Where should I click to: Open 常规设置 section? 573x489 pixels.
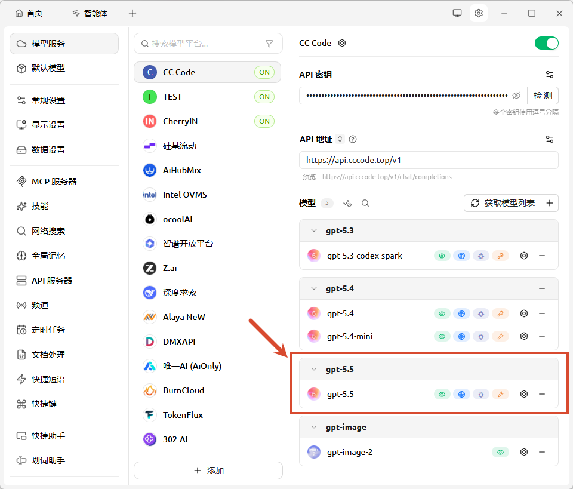pos(64,100)
